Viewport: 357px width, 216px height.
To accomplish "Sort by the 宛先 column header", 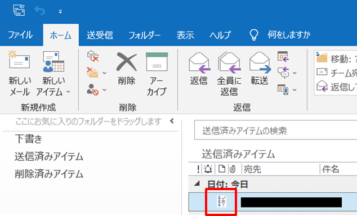I will (252, 169).
